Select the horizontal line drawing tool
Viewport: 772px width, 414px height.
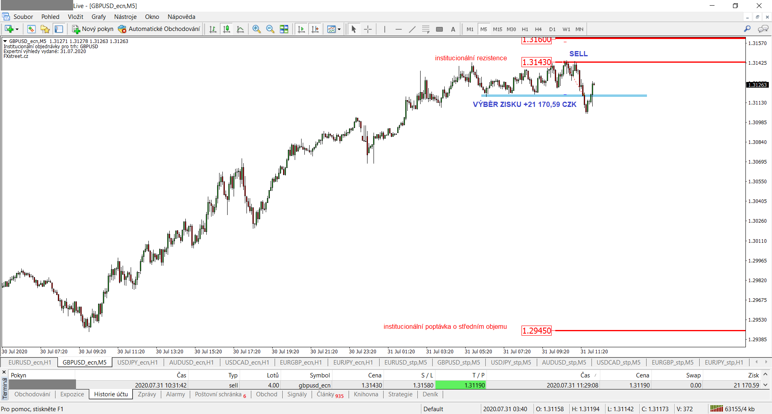398,29
